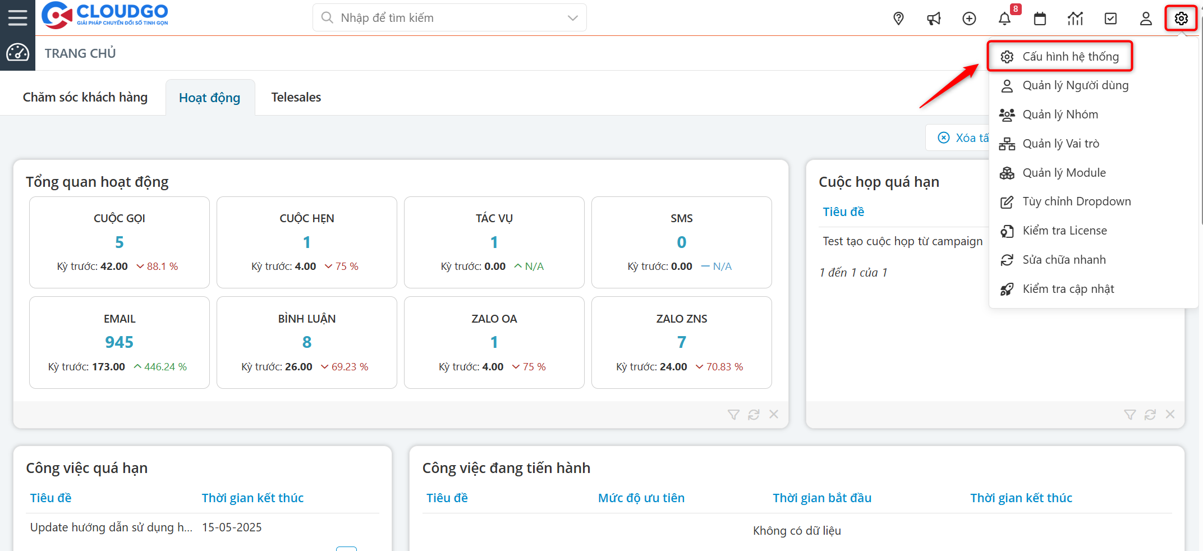Click the dashboard speedometer icon
The height and width of the screenshot is (551, 1203).
coord(17,53)
